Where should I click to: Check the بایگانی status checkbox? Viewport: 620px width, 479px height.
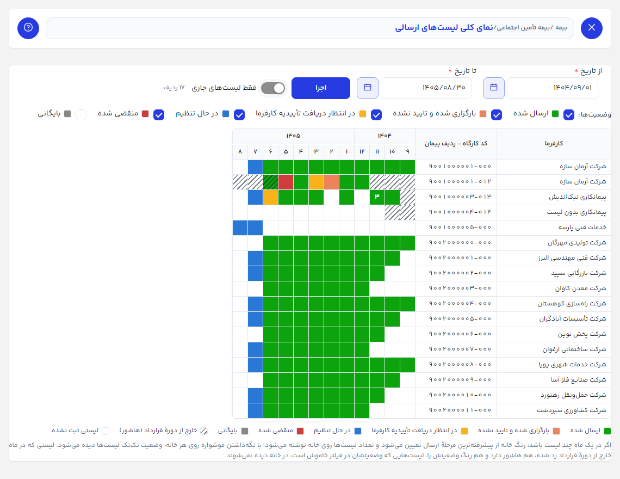[81, 115]
